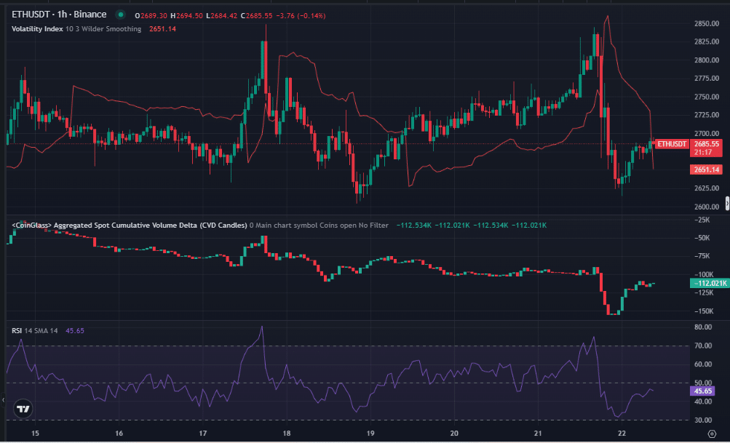Click the -112.021K CVD value tag
Screen dimensions: 730x443
[x=705, y=283]
